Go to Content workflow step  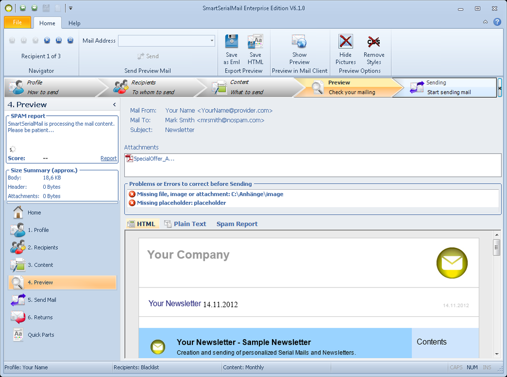[249, 87]
